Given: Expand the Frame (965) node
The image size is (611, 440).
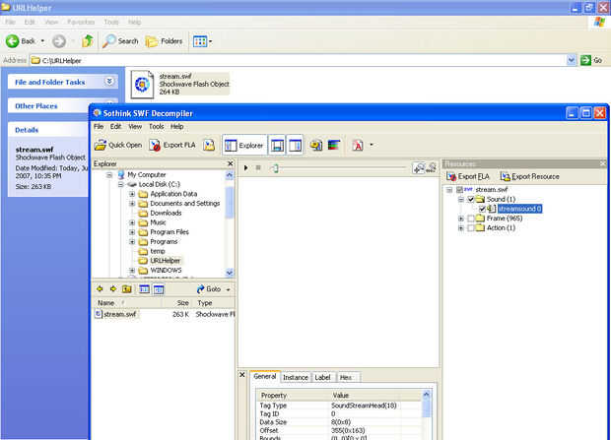Looking at the screenshot, I should point(461,219).
